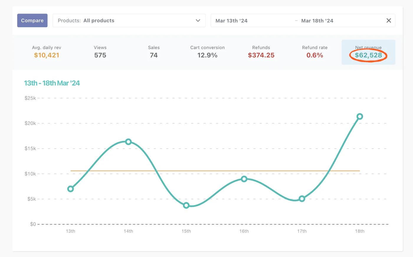This screenshot has height=257, width=413.
Task: Select the Net revenue metric tile
Action: (x=368, y=52)
